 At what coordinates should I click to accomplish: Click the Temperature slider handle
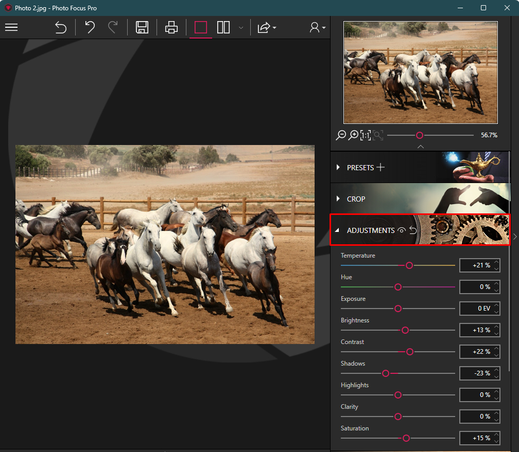(x=409, y=265)
